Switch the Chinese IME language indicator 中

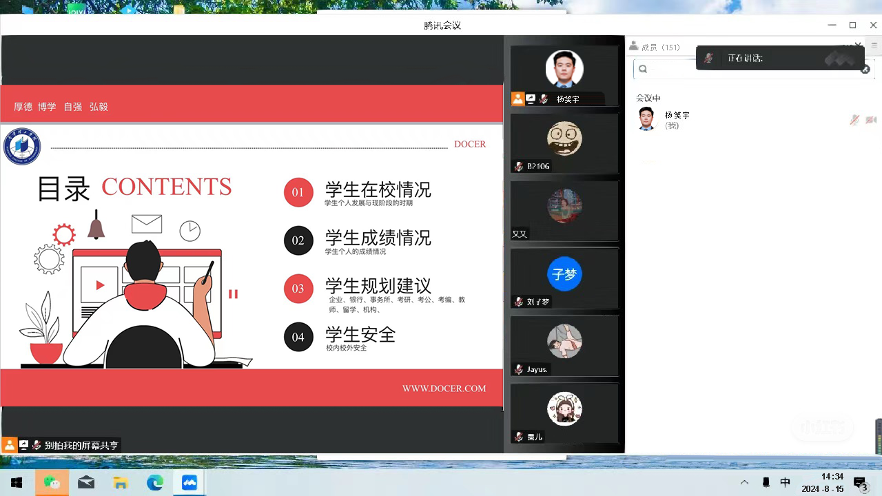pos(785,482)
